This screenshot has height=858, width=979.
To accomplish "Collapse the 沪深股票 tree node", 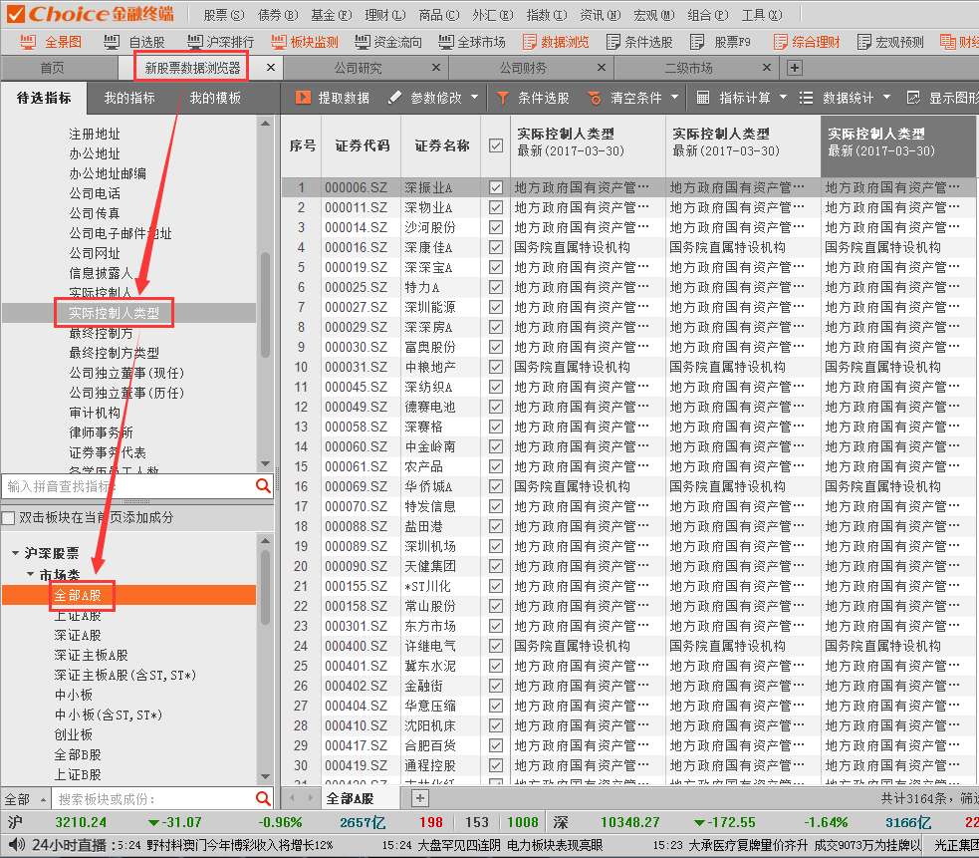I will [x=15, y=553].
